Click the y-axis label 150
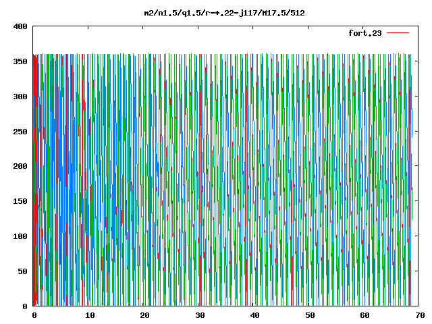The width and height of the screenshot is (432, 324). 20,201
